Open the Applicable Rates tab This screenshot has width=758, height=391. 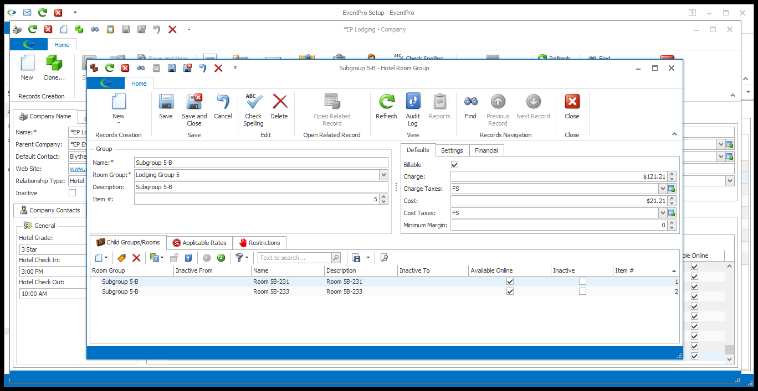click(x=199, y=243)
